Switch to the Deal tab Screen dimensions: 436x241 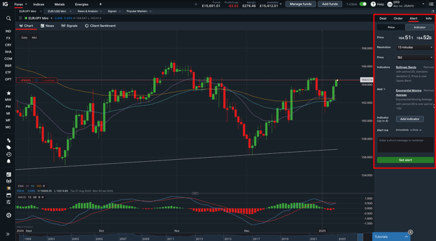point(383,18)
